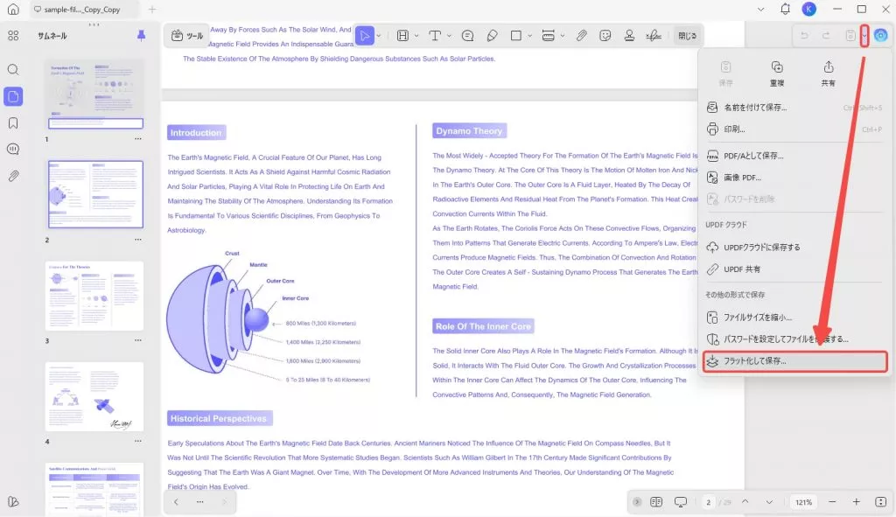Toggle the page layout view icon
The width and height of the screenshot is (896, 517).
point(656,501)
